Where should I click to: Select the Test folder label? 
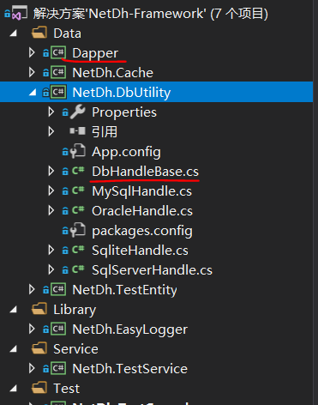pyautogui.click(x=67, y=389)
